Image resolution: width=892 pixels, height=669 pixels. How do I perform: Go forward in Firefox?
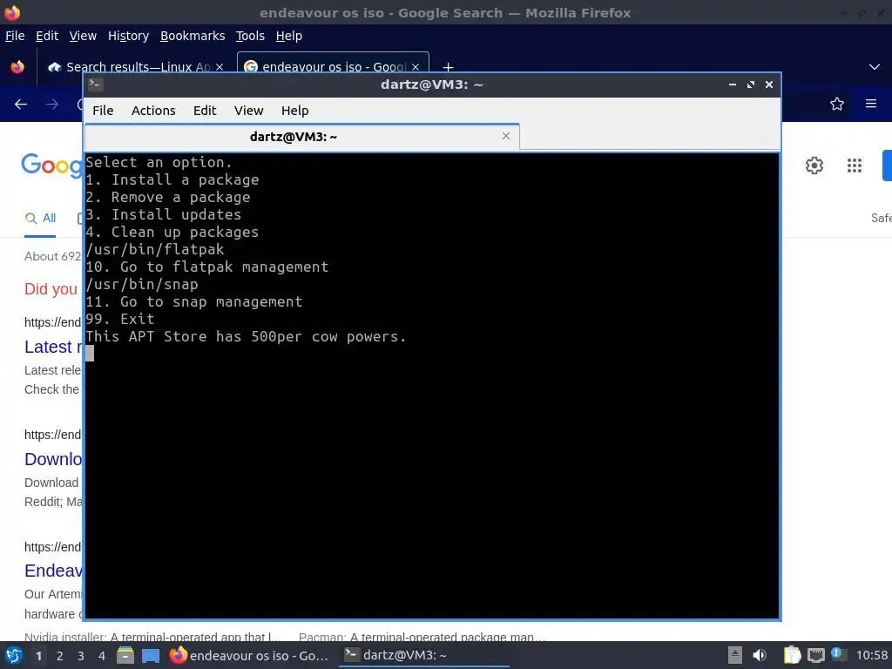[x=52, y=105]
